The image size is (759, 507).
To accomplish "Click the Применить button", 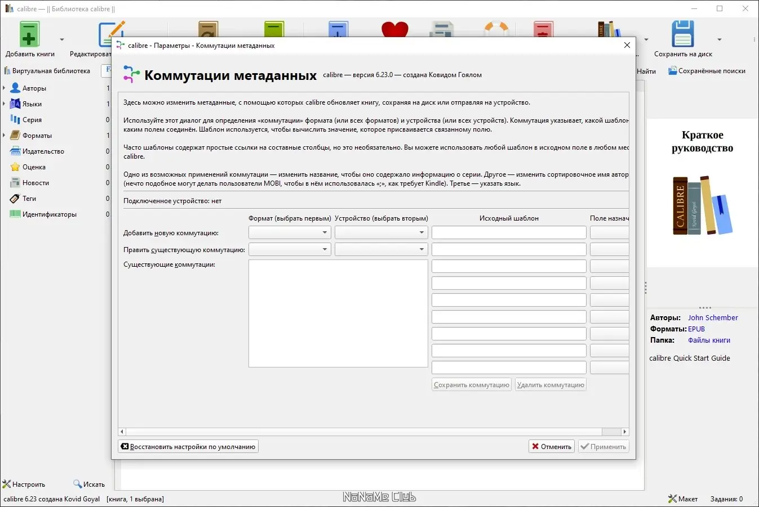I will point(603,447).
